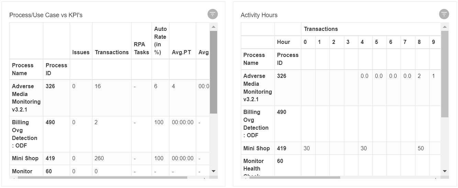This screenshot has width=458, height=188.
Task: Click up arrow of Activity Hours scrollbar
Action: (445, 27)
